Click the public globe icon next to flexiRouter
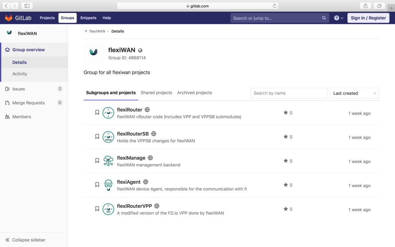The height and width of the screenshot is (247, 395). click(x=147, y=110)
